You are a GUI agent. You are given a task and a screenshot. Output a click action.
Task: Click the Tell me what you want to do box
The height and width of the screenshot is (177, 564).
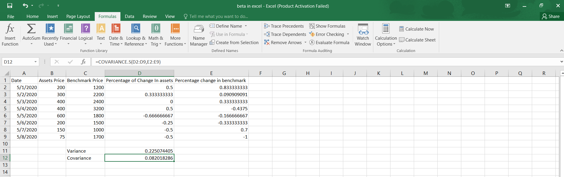(216, 16)
